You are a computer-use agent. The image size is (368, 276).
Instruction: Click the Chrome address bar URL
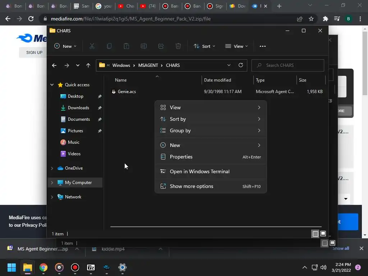[x=131, y=19]
